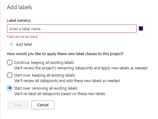Viewport: 158px width, 119px height.
Task: Click the Continue, keeping all existing labels text
Action: [44, 63]
